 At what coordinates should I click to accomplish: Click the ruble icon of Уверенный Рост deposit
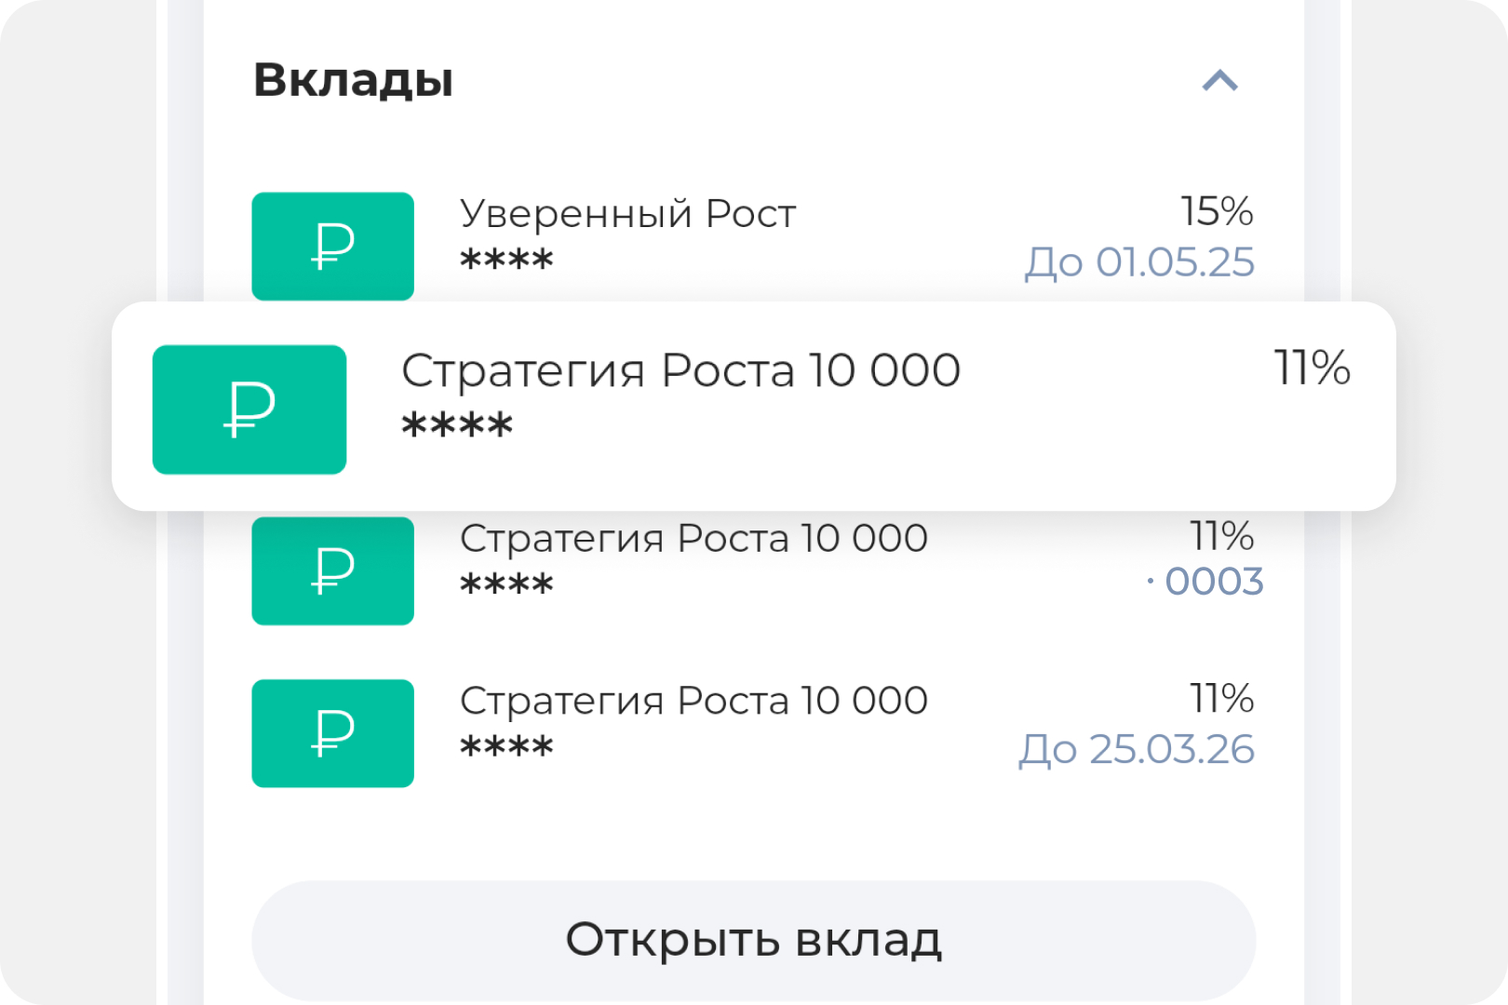coord(332,246)
